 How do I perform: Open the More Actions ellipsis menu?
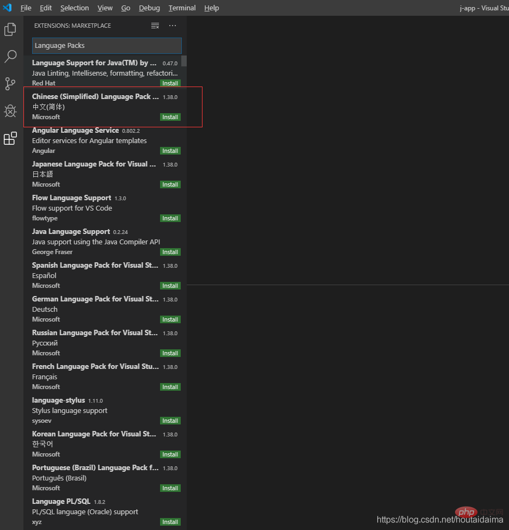(173, 26)
